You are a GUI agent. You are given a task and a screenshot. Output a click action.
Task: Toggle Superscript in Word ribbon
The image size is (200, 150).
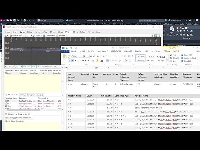pos(89,60)
